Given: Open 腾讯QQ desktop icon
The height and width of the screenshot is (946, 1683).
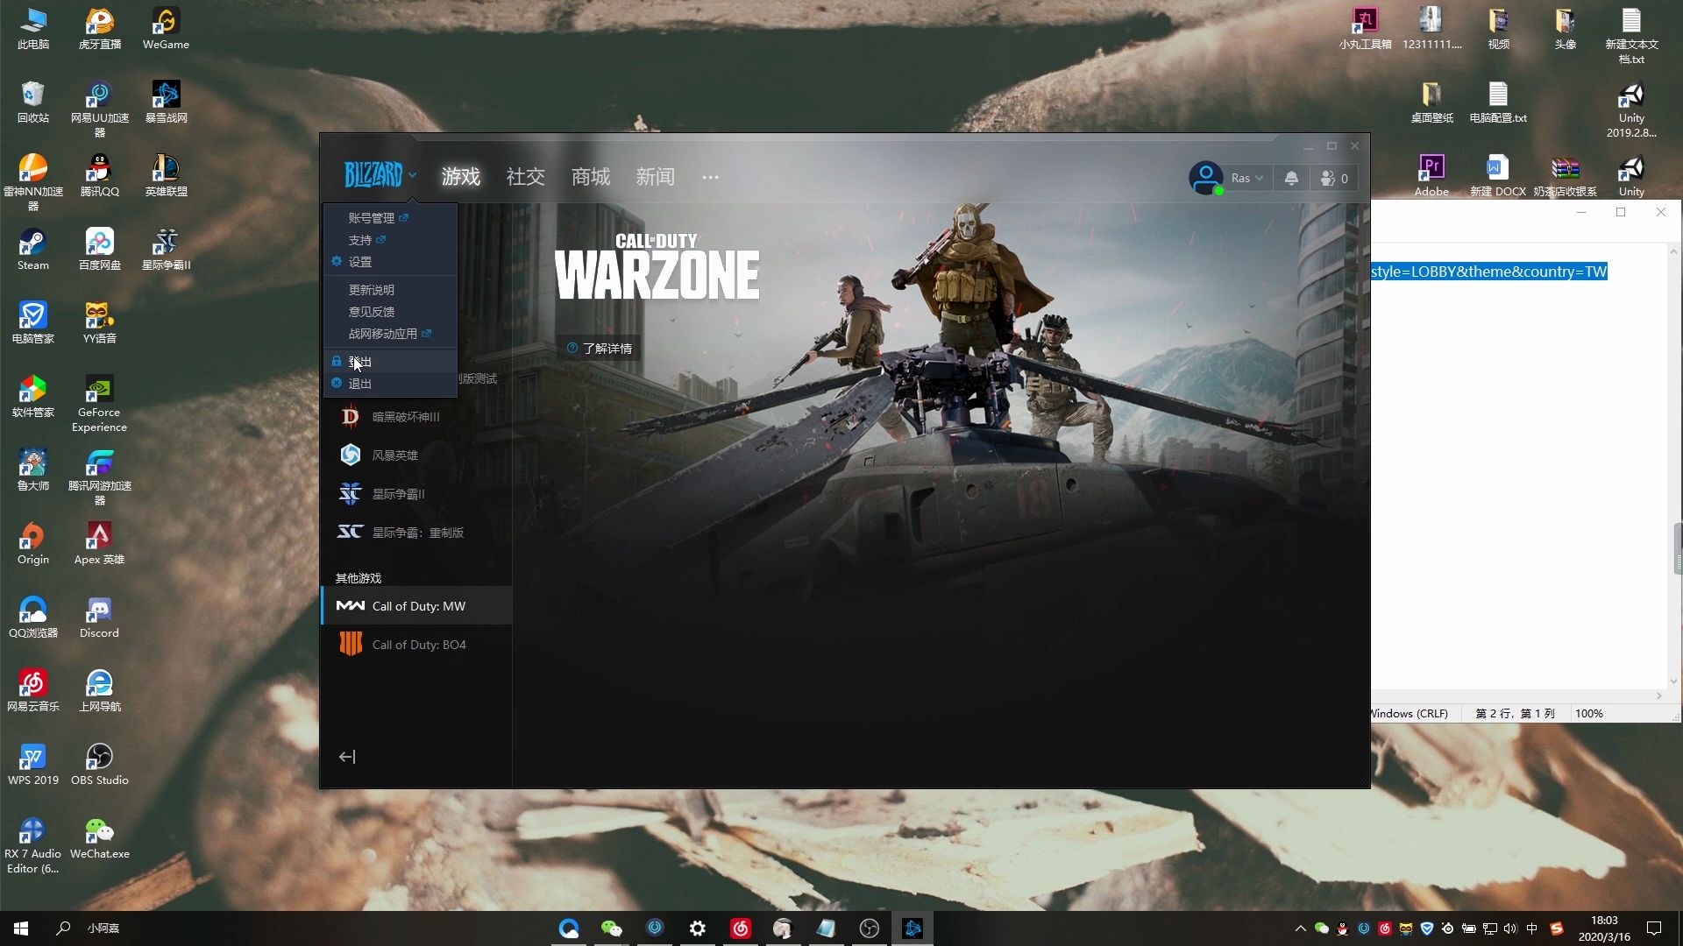Looking at the screenshot, I should (100, 175).
